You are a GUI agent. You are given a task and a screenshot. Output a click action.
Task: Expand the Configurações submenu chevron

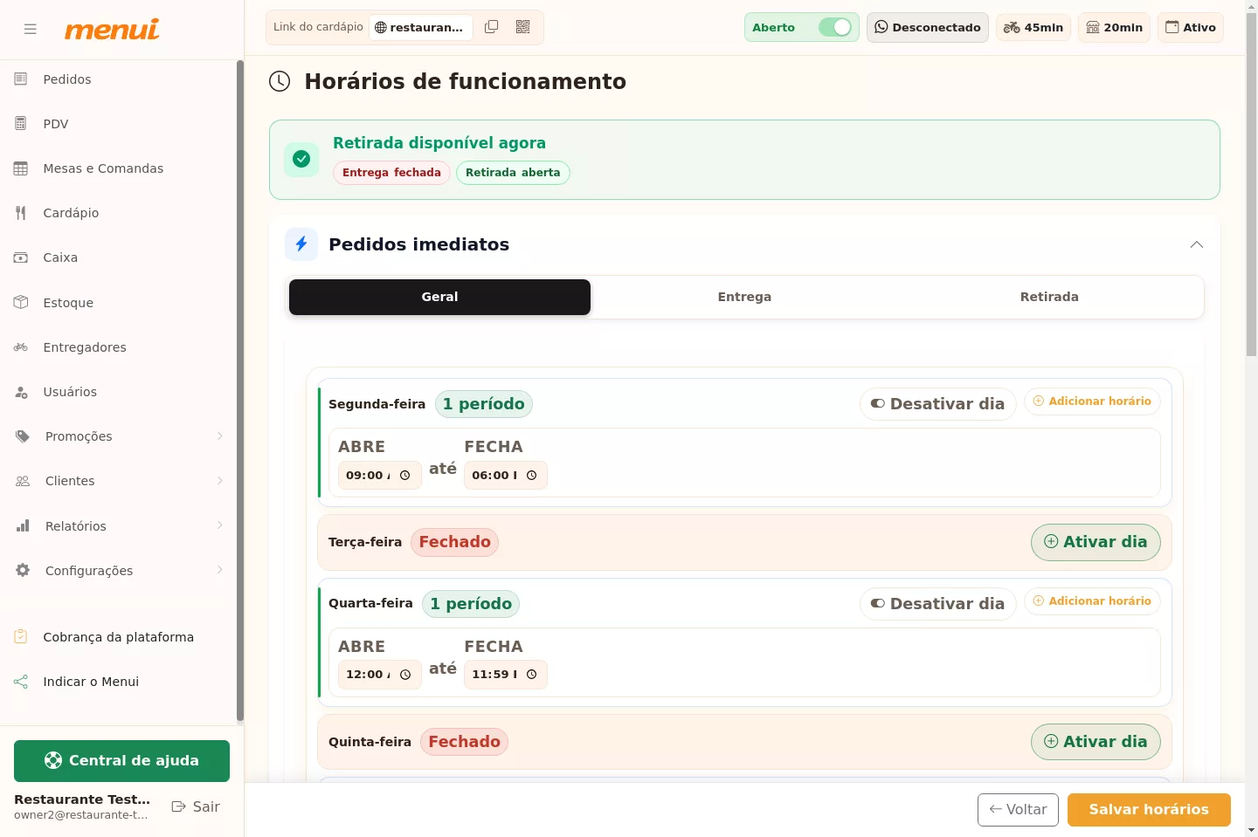[220, 570]
